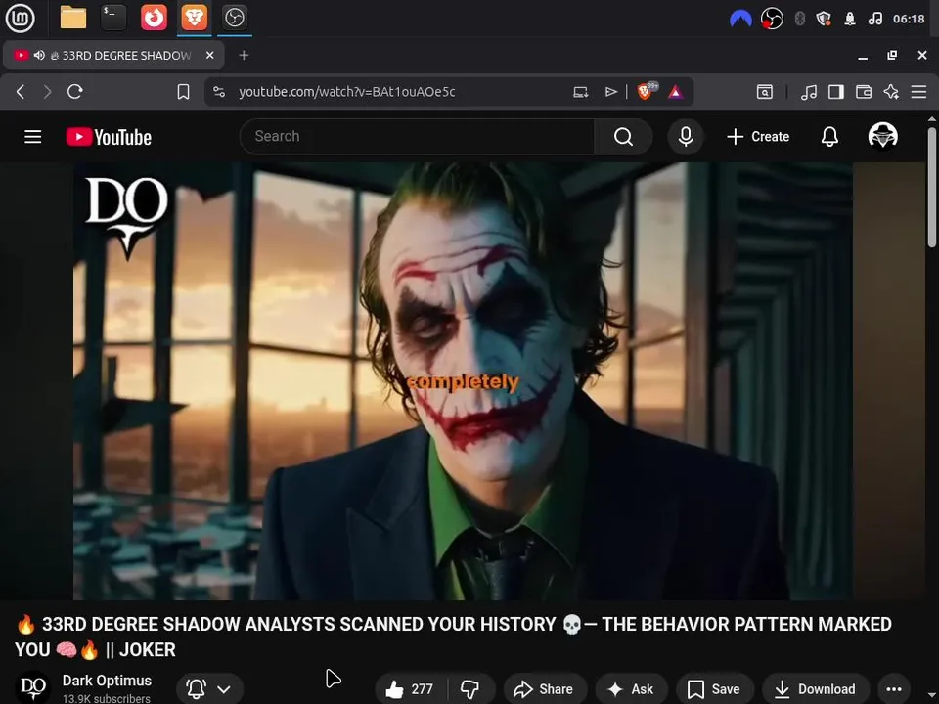
Task: Click the Ask button
Action: click(x=631, y=689)
